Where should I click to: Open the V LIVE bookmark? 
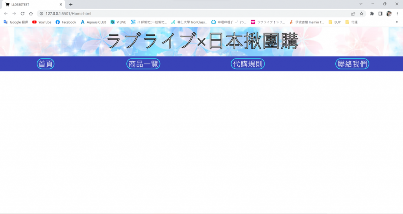pos(118,22)
